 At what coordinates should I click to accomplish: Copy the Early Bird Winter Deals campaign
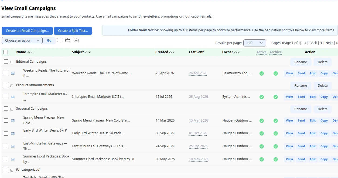coord(324,133)
